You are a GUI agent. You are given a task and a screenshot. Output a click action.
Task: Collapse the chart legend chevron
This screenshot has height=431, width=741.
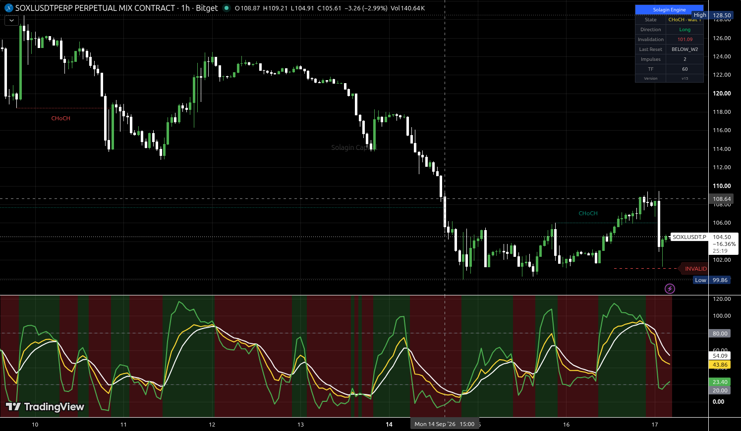[11, 21]
